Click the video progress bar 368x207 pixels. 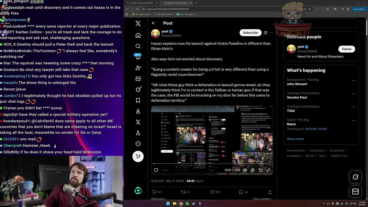tap(212, 164)
